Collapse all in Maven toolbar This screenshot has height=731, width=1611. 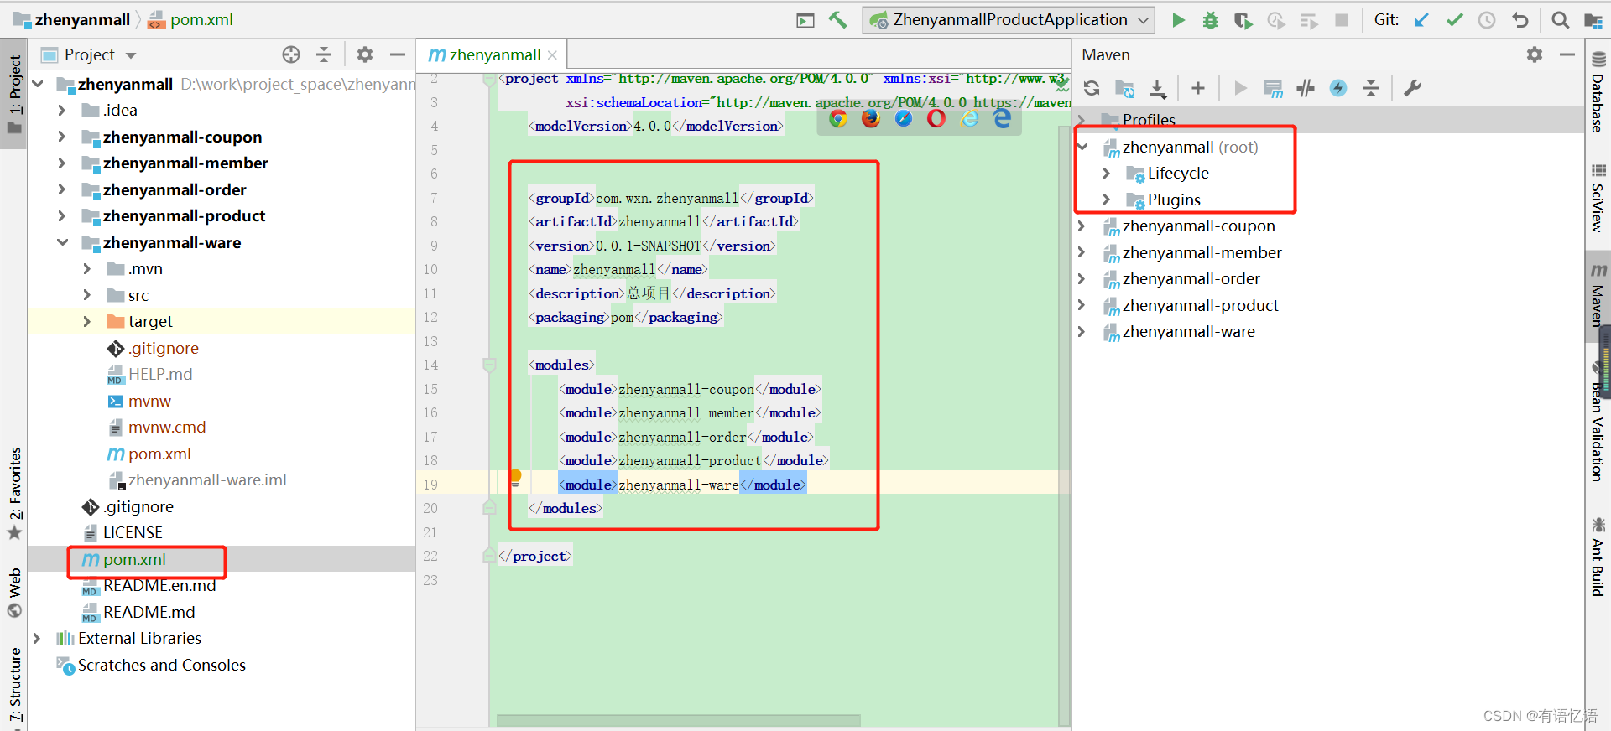(1371, 88)
